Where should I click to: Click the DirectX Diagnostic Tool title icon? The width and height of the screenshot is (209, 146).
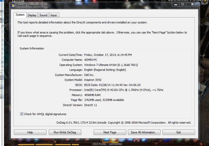pos(13,5)
